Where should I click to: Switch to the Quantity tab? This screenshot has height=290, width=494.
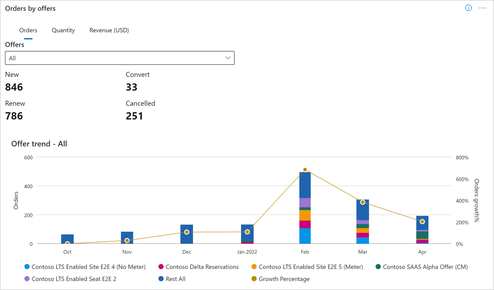[x=63, y=30]
